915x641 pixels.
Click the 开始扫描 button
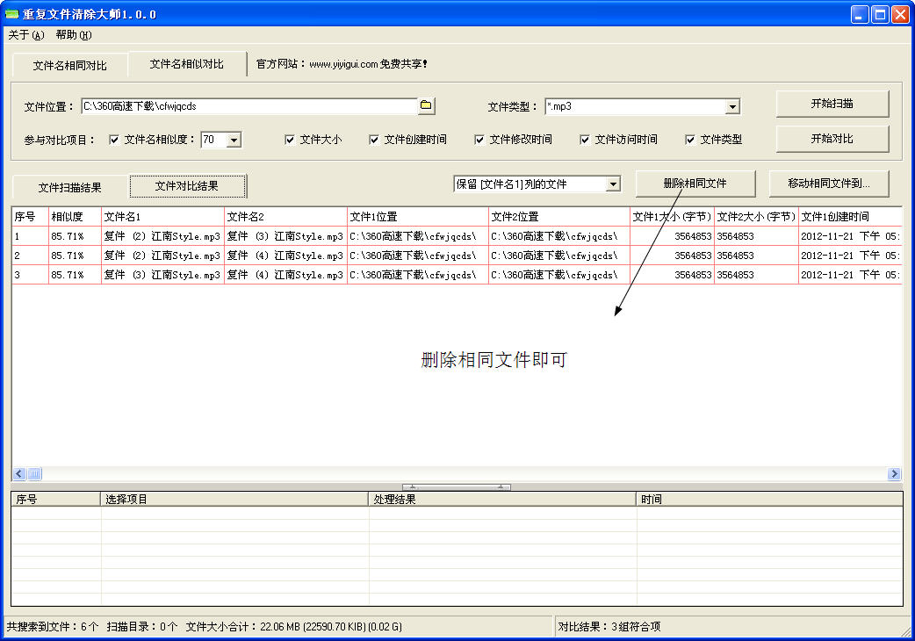(x=832, y=104)
